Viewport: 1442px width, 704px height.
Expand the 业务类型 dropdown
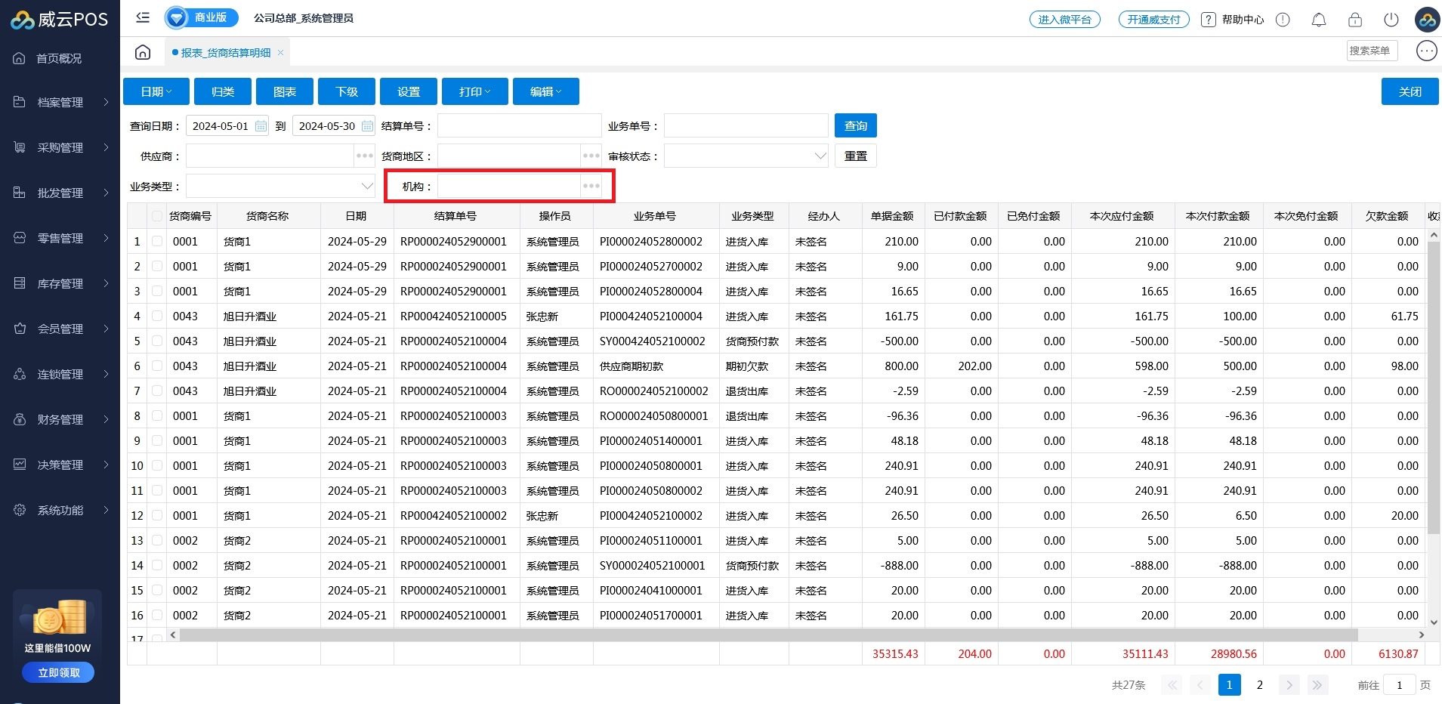[x=366, y=186]
